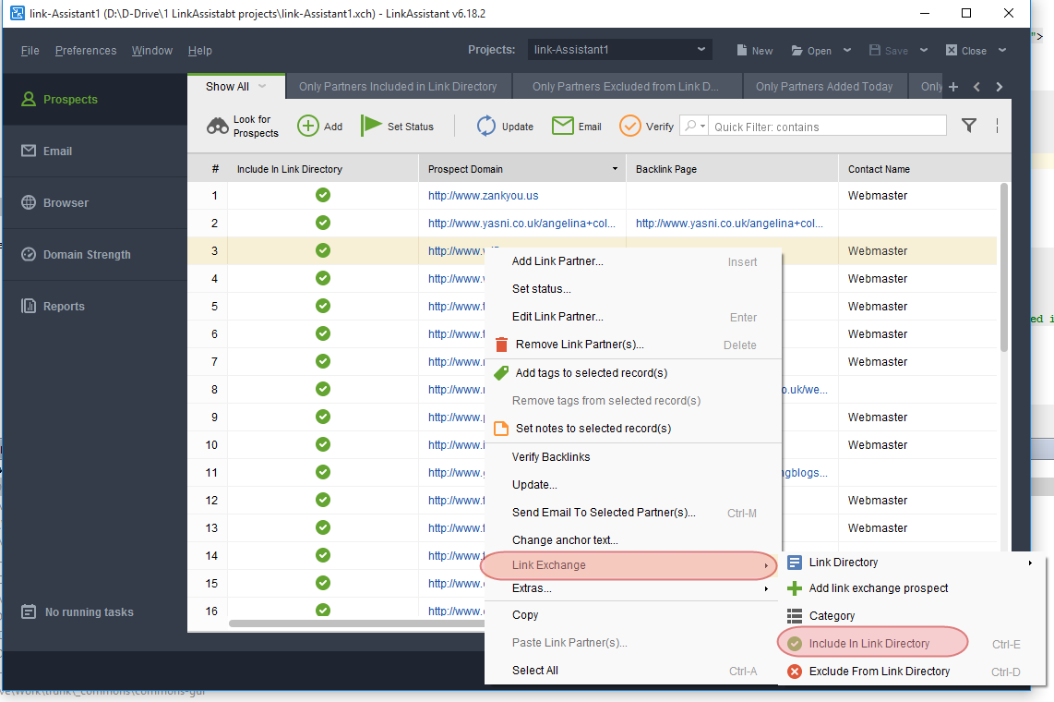This screenshot has width=1054, height=702.
Task: Click the New project button
Action: pyautogui.click(x=754, y=51)
